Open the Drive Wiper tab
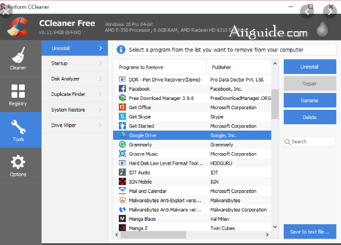The width and height of the screenshot is (341, 245). click(x=74, y=125)
